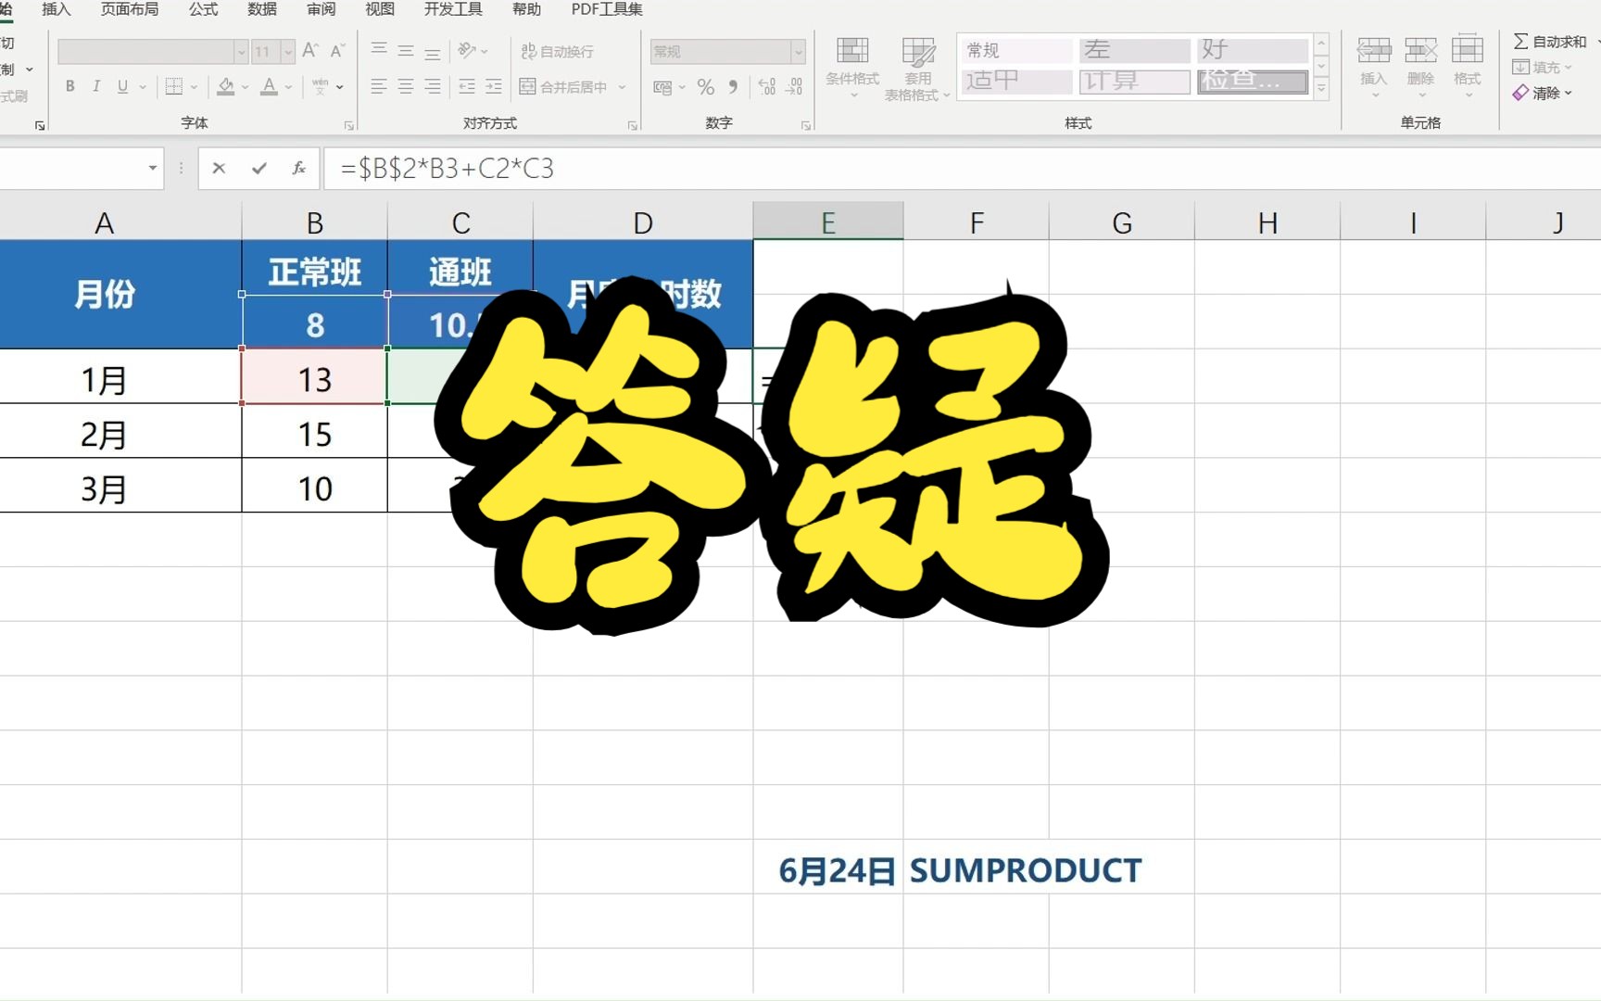This screenshot has height=1001, width=1601.
Task: Toggle italic formatting
Action: click(x=96, y=86)
